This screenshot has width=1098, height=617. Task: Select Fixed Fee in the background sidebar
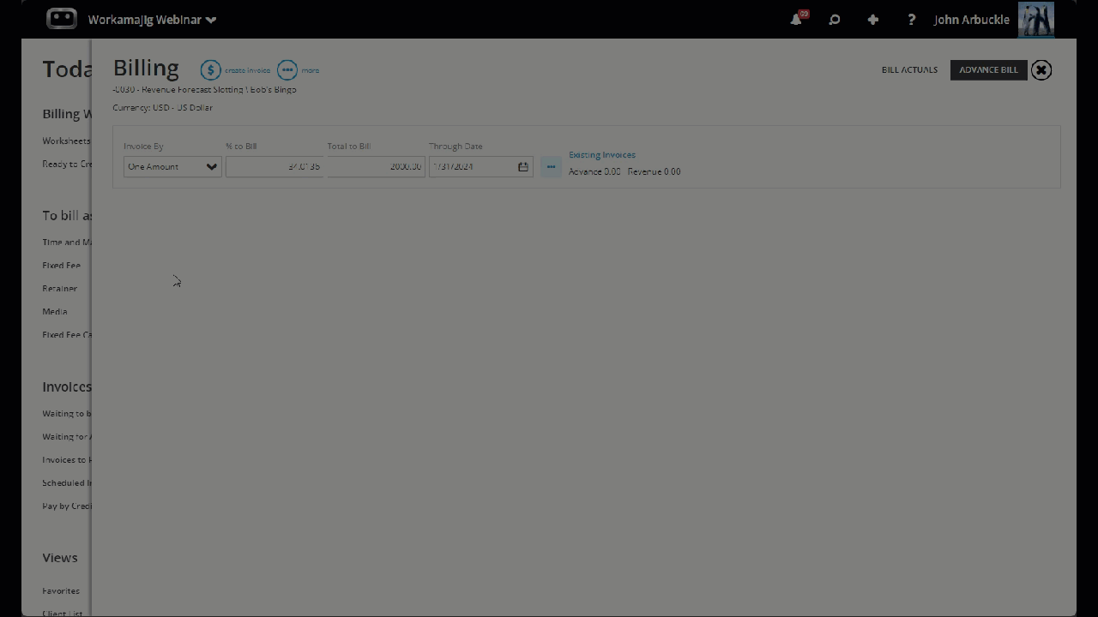(61, 266)
